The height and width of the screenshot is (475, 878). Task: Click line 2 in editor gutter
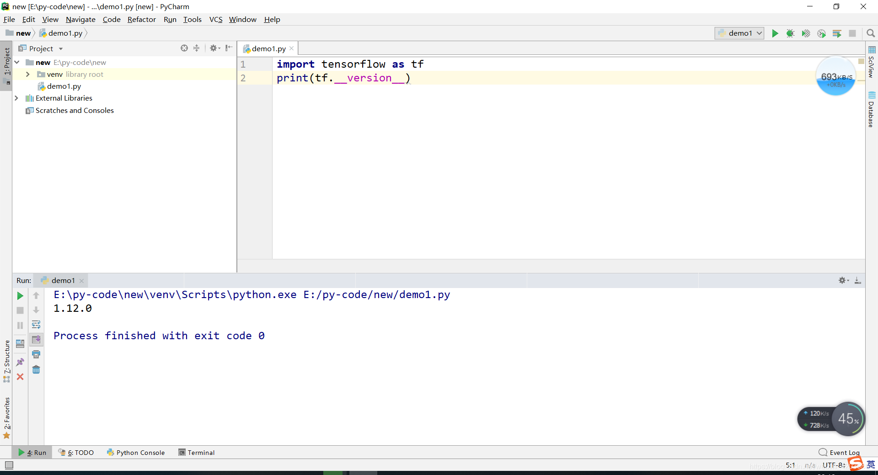(243, 78)
